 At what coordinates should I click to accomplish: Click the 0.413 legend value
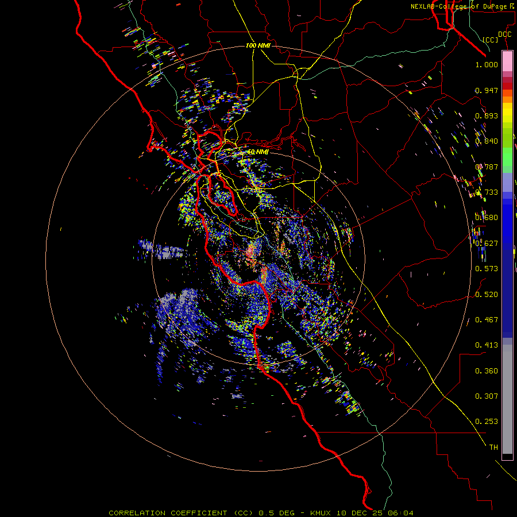click(x=487, y=345)
